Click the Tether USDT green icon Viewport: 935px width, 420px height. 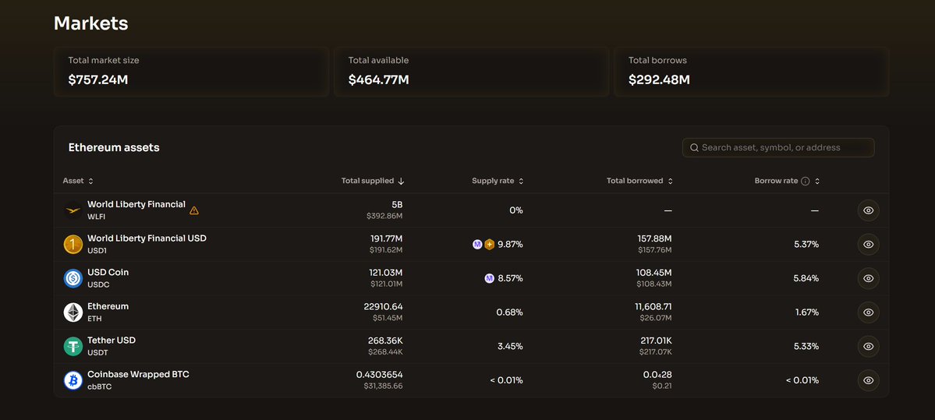[x=73, y=346]
